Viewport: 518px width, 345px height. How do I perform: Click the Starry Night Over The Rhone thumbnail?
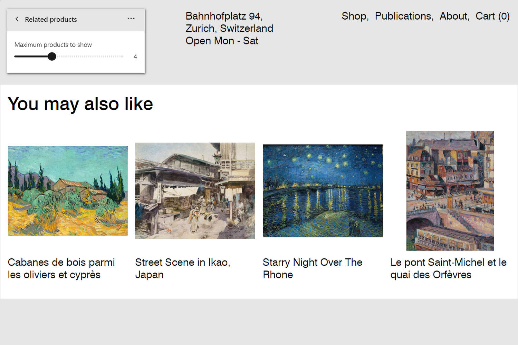click(323, 191)
